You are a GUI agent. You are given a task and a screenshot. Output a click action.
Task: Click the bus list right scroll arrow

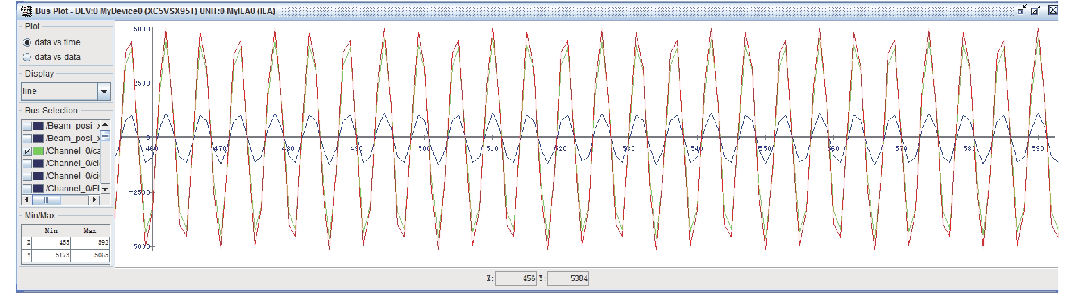[95, 200]
